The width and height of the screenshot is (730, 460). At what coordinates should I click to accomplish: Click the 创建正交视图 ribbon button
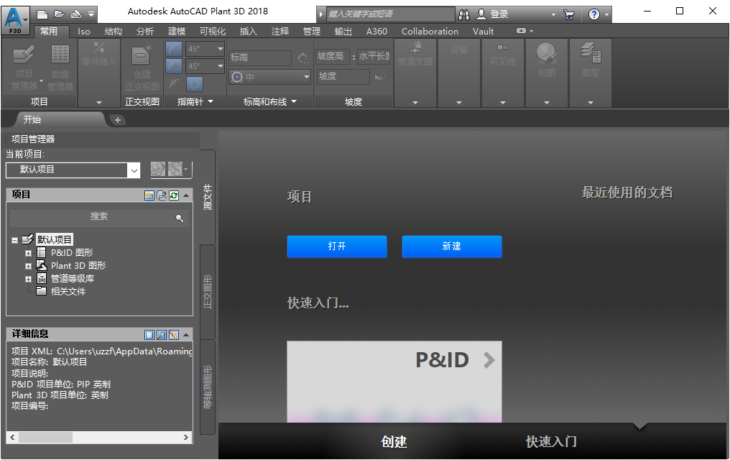142,68
